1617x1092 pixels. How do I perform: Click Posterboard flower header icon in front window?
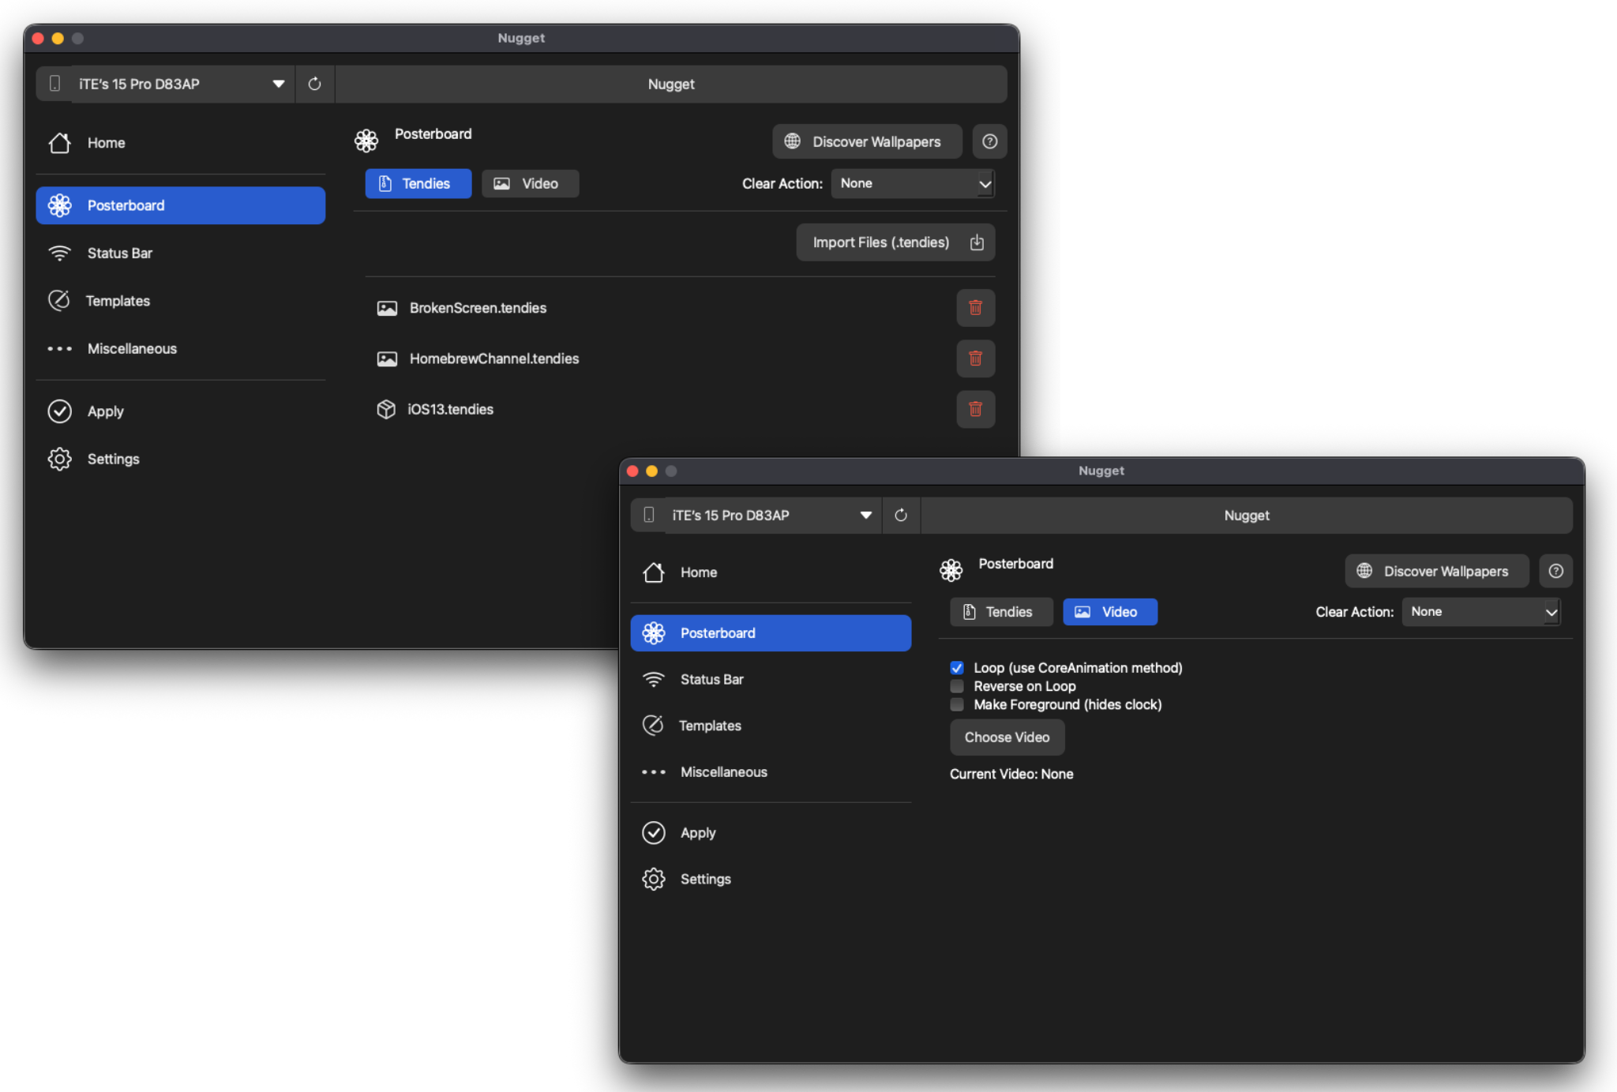pos(951,570)
